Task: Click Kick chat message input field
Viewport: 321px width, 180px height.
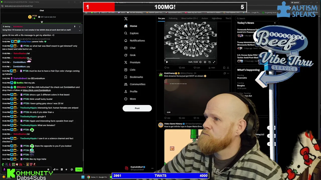Action: pos(26,169)
